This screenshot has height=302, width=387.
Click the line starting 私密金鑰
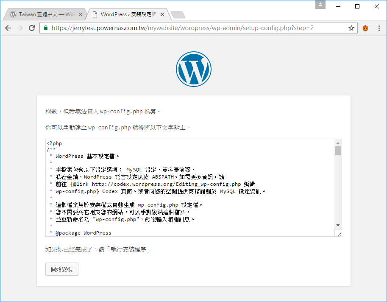tap(140, 177)
